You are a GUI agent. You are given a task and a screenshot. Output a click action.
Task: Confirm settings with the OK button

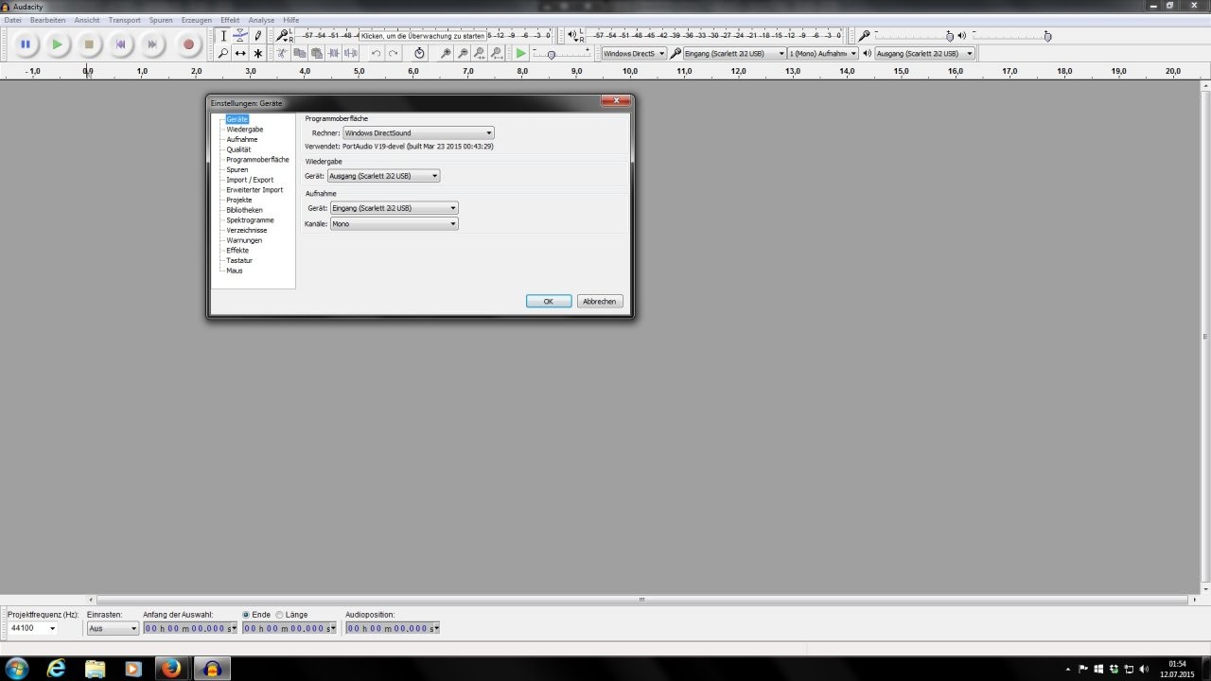click(x=549, y=302)
